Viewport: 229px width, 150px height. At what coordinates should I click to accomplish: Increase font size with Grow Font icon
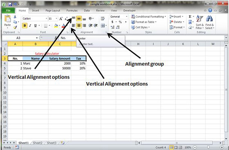point(61,18)
